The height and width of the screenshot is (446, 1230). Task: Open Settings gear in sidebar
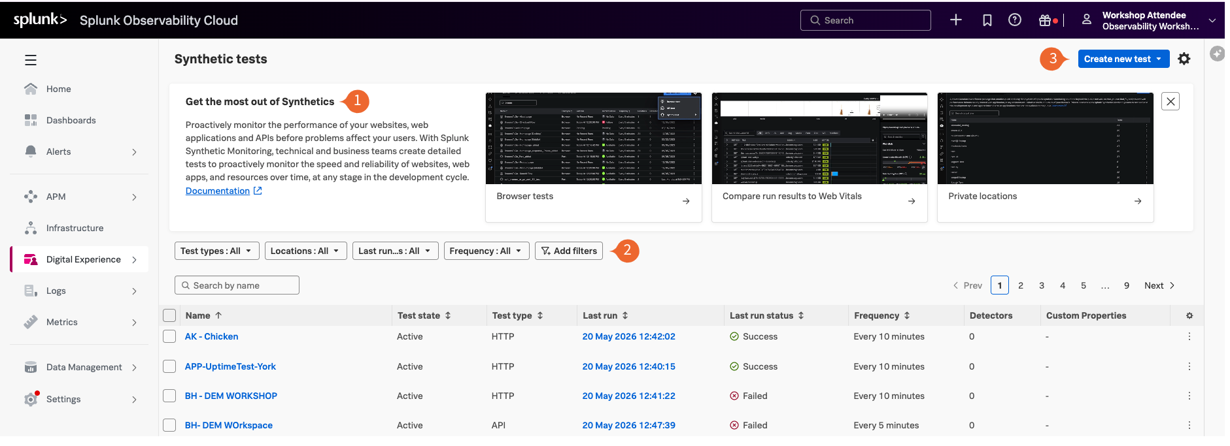click(31, 399)
